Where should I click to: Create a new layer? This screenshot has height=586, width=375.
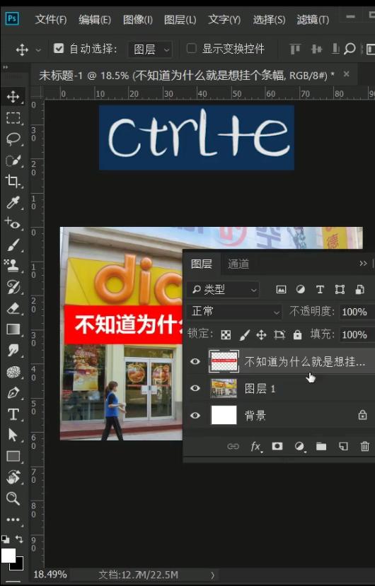tap(343, 446)
